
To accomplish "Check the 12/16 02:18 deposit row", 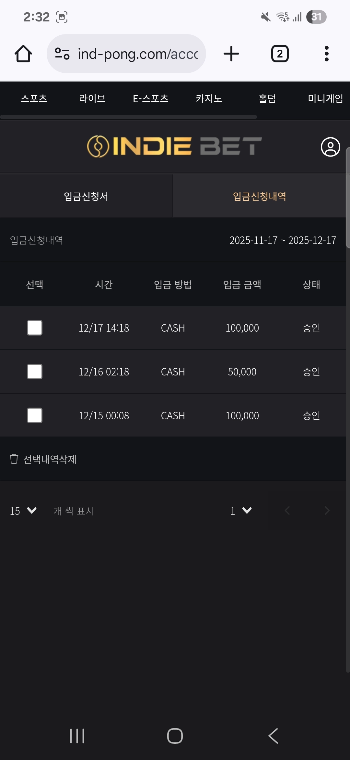I will click(35, 372).
